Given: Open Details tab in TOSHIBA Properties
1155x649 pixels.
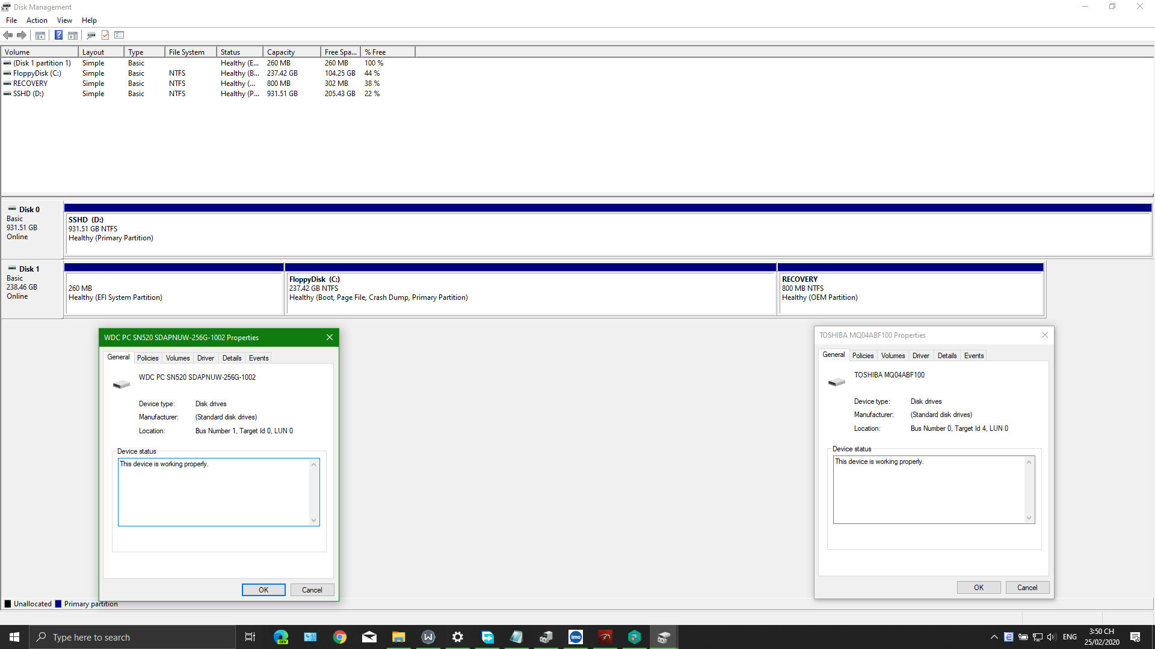Looking at the screenshot, I should (947, 356).
